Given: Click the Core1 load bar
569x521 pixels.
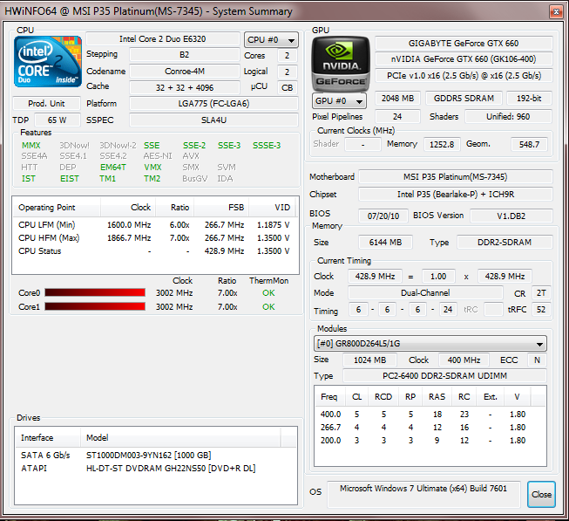Looking at the screenshot, I should tap(95, 306).
